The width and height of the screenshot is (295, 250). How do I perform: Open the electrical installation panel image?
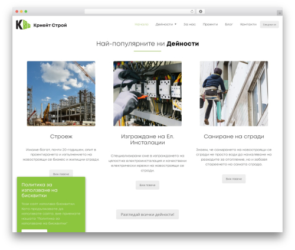click(x=147, y=93)
